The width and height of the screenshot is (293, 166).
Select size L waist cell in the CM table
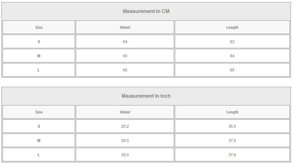(x=125, y=70)
